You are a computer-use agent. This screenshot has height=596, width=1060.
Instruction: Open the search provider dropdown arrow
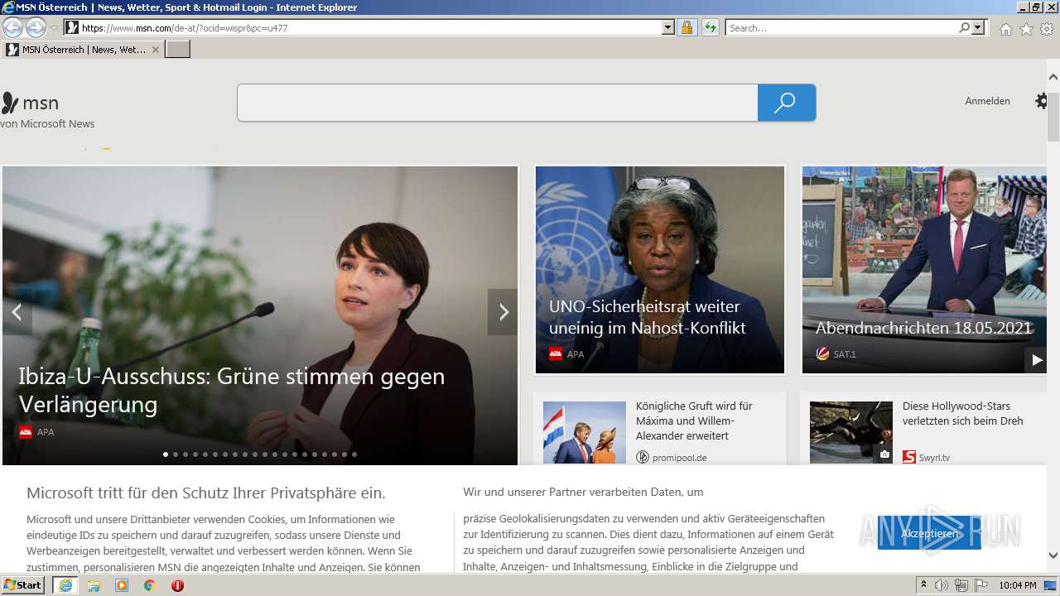(x=979, y=28)
